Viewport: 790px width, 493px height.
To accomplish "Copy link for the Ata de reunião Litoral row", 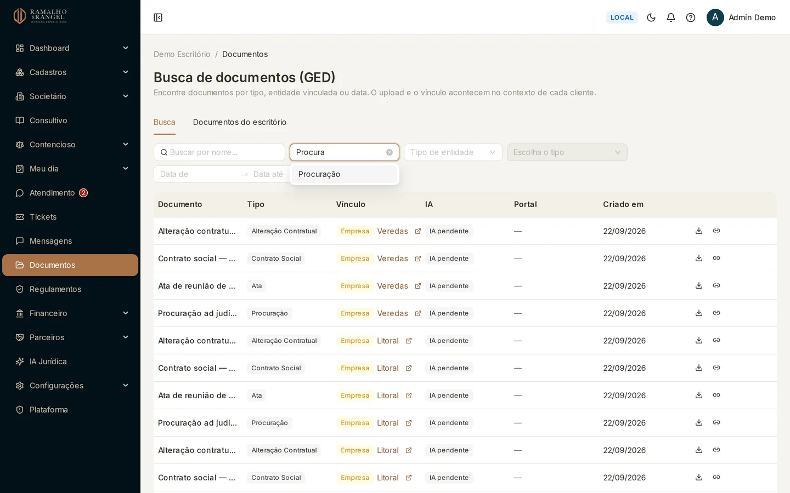I will point(716,395).
